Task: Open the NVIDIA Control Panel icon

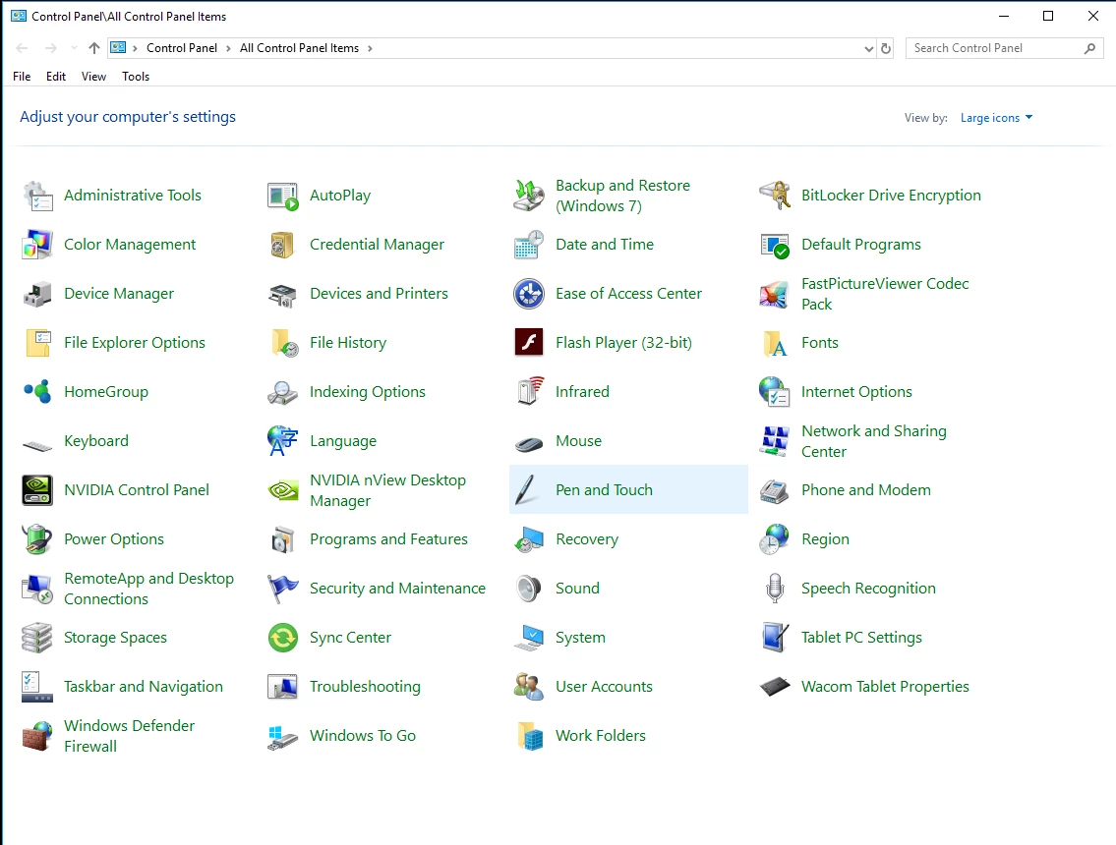Action: coord(37,490)
